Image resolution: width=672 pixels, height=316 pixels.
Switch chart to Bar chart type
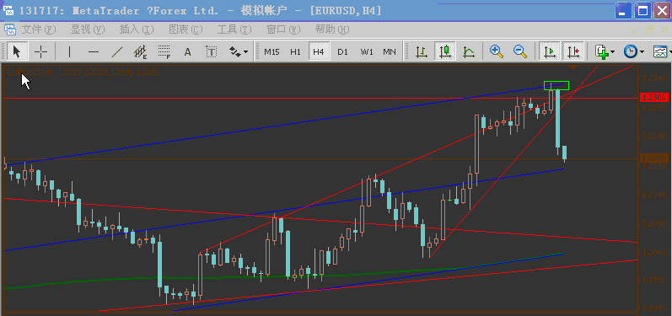(x=422, y=51)
